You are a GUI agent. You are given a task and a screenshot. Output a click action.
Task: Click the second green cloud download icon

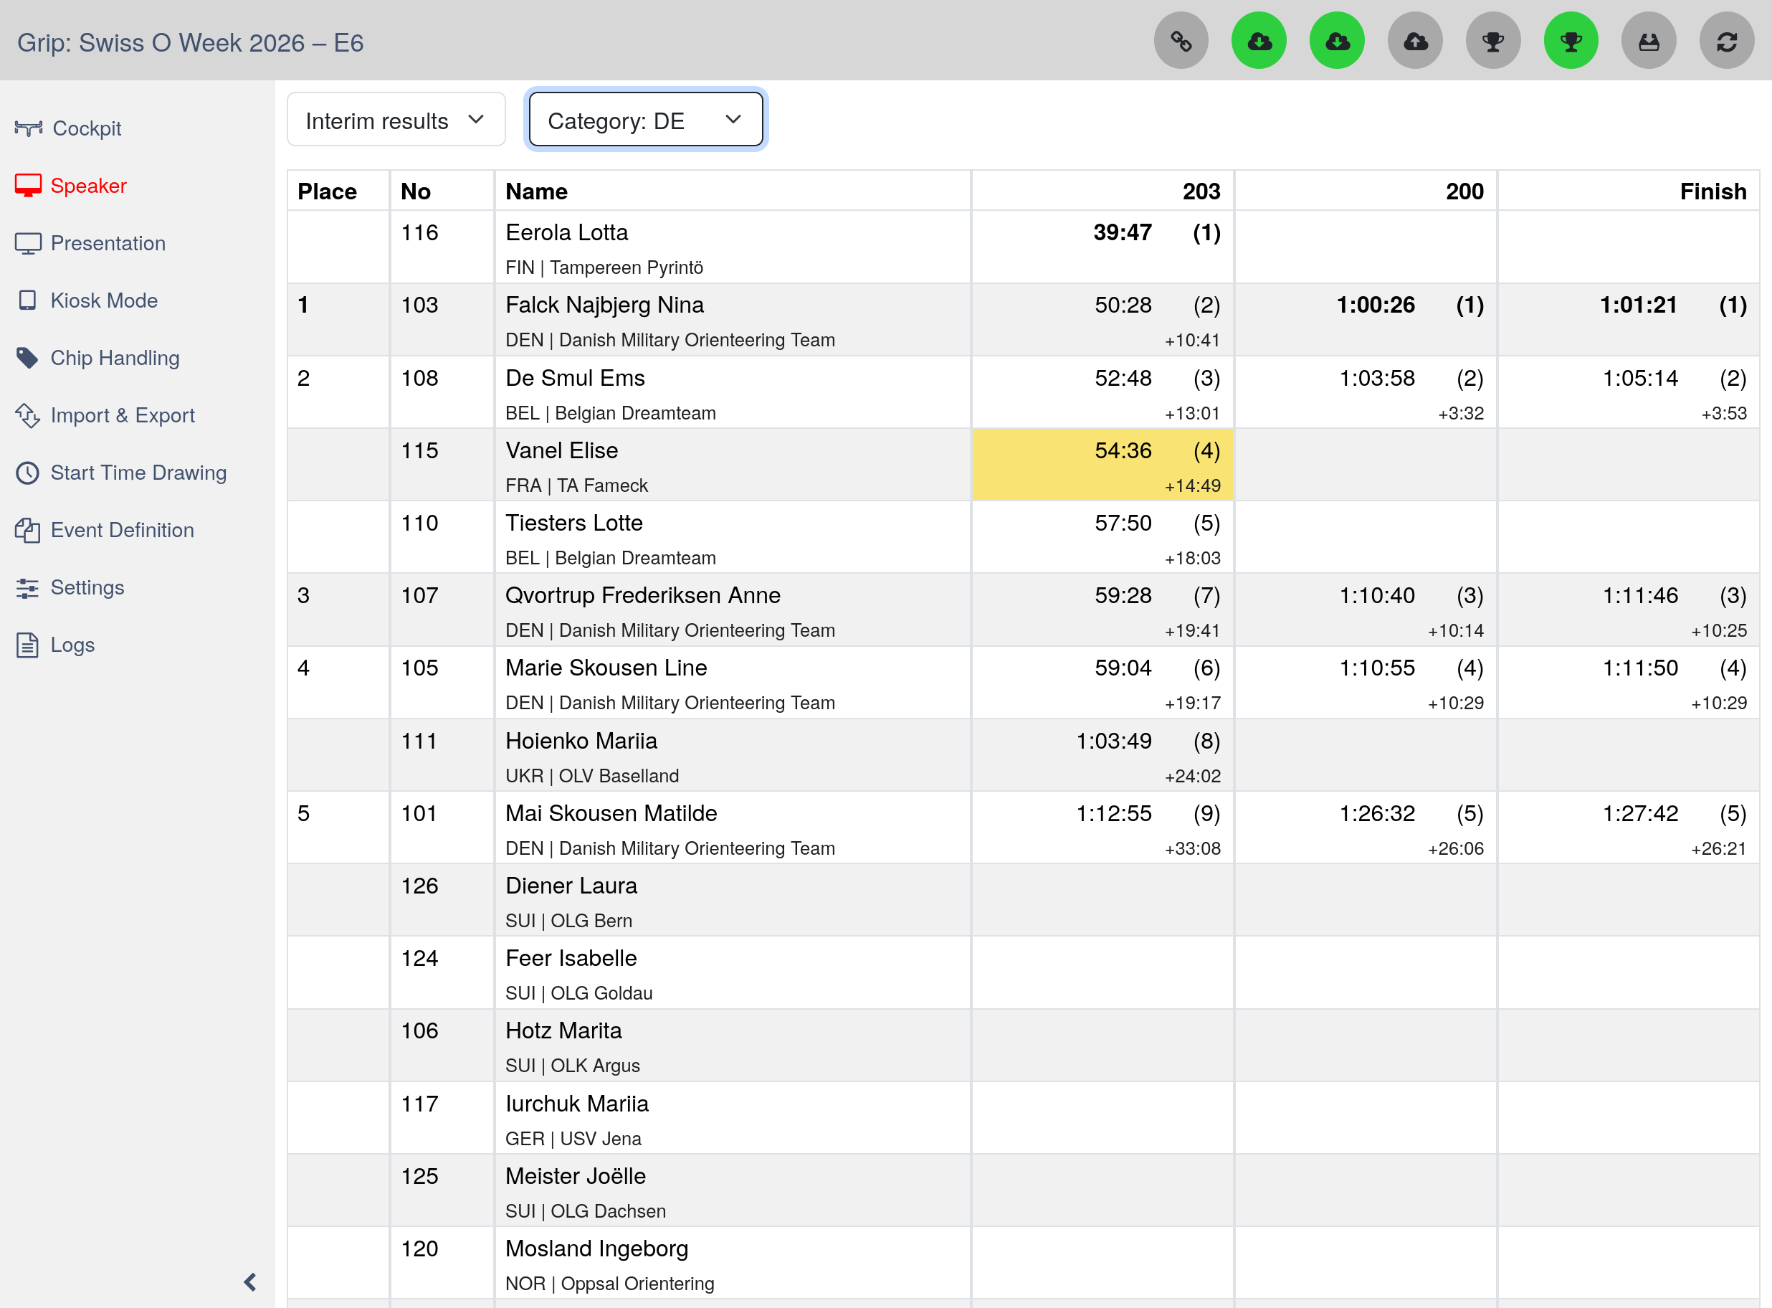(1338, 41)
